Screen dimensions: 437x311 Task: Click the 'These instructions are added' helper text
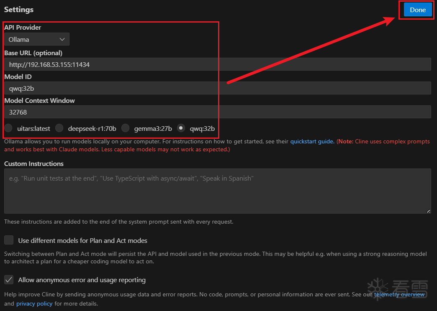click(x=119, y=222)
